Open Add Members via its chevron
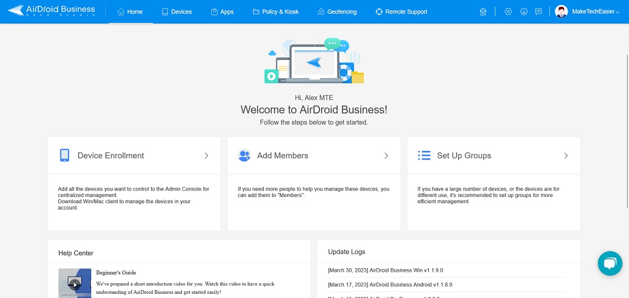 coord(386,156)
